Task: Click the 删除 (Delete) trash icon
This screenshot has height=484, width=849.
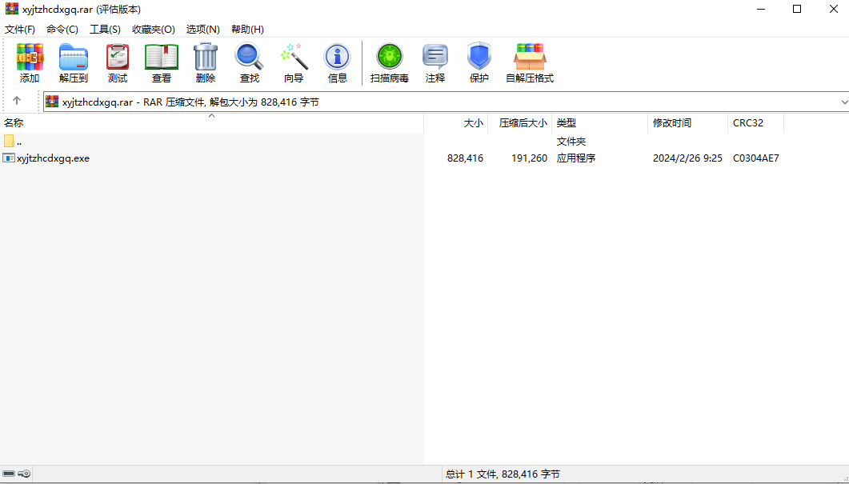Action: click(205, 63)
